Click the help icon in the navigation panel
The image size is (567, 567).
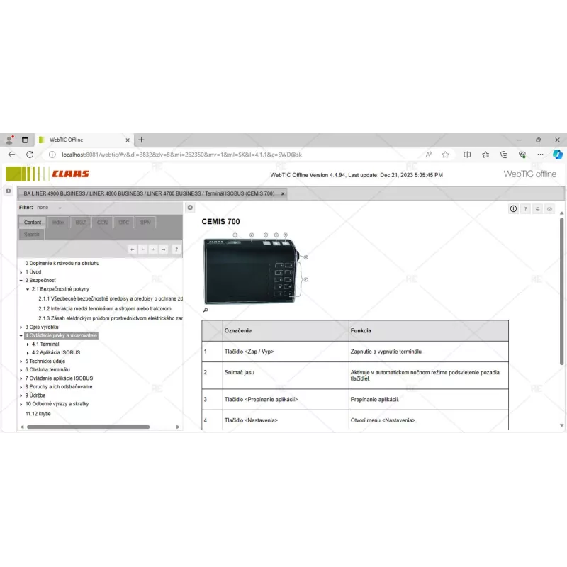176,249
